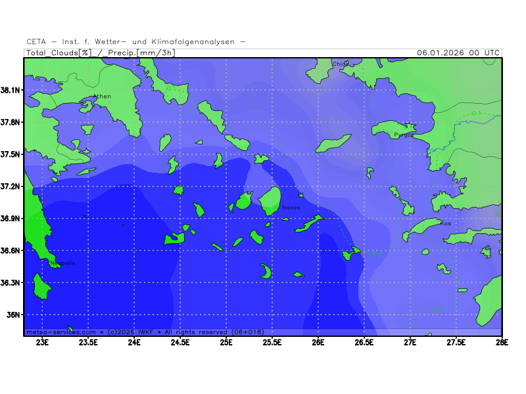Click the 26.5E longitude axis label
This screenshot has width=526, height=394.
coord(364,341)
